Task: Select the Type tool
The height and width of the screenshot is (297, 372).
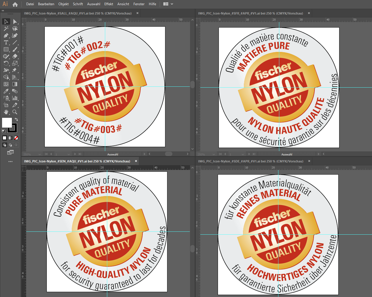Action: [6, 42]
